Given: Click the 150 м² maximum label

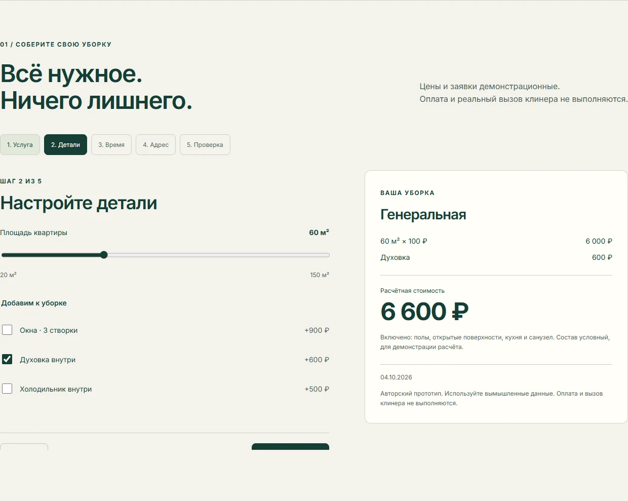Looking at the screenshot, I should tap(320, 275).
